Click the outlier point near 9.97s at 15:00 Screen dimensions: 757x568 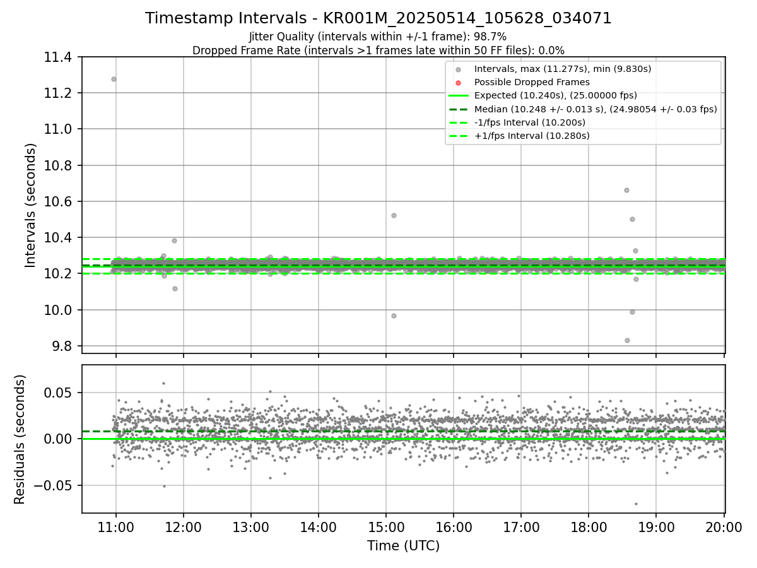coord(394,316)
